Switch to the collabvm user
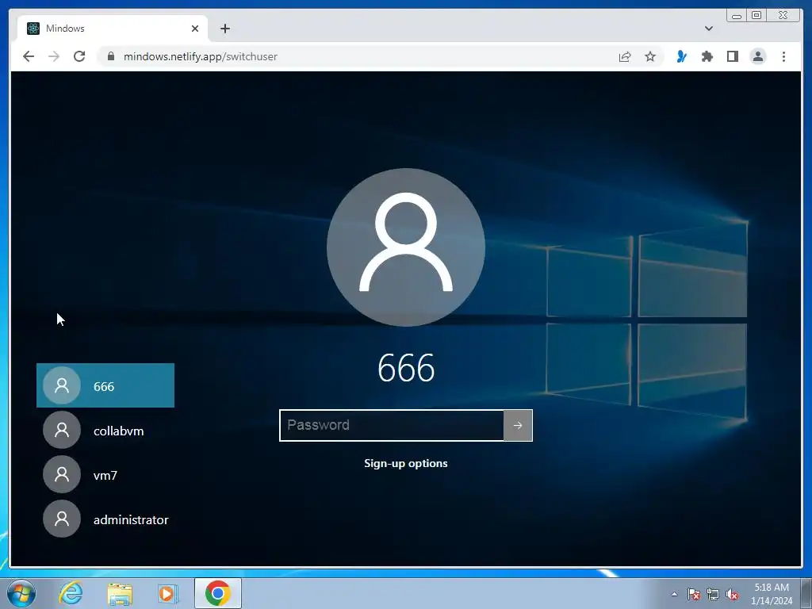The height and width of the screenshot is (609, 812). tap(105, 430)
